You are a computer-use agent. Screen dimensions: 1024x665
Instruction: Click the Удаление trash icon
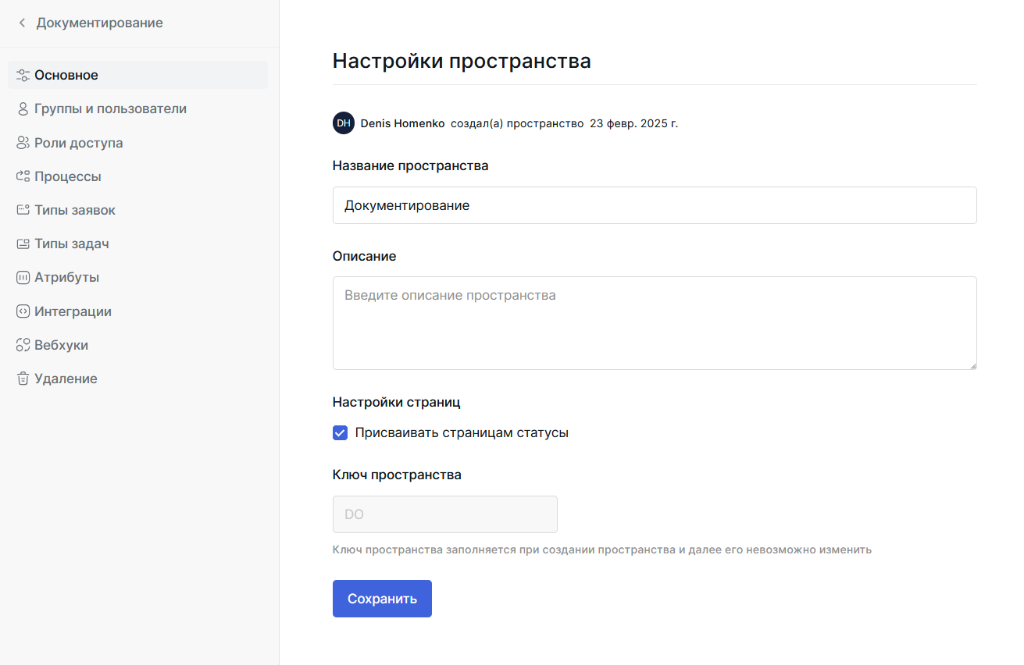click(21, 378)
